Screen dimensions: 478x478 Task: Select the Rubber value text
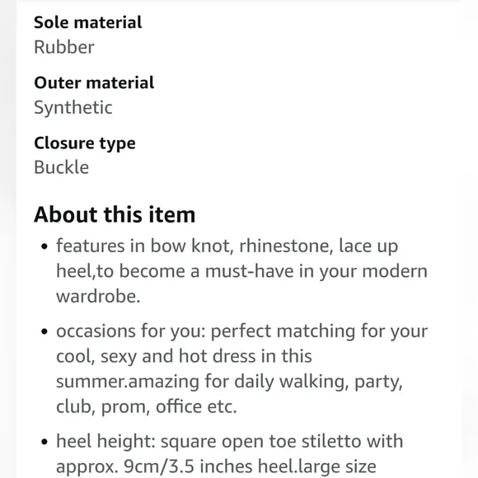(64, 47)
